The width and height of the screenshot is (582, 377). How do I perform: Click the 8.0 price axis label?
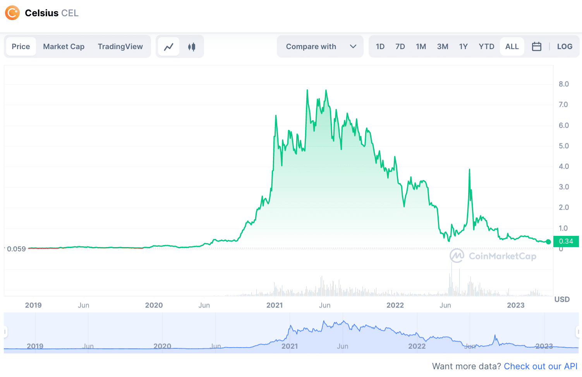564,84
